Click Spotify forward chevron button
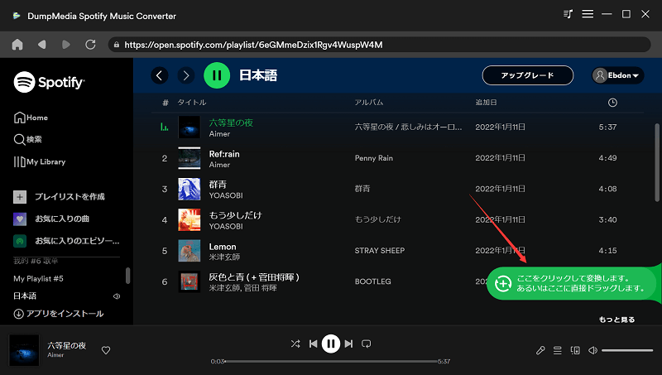662x375 pixels. click(x=185, y=75)
